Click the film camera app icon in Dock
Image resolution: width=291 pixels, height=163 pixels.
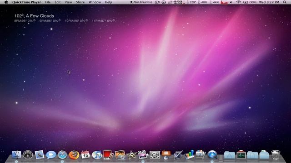143,155
